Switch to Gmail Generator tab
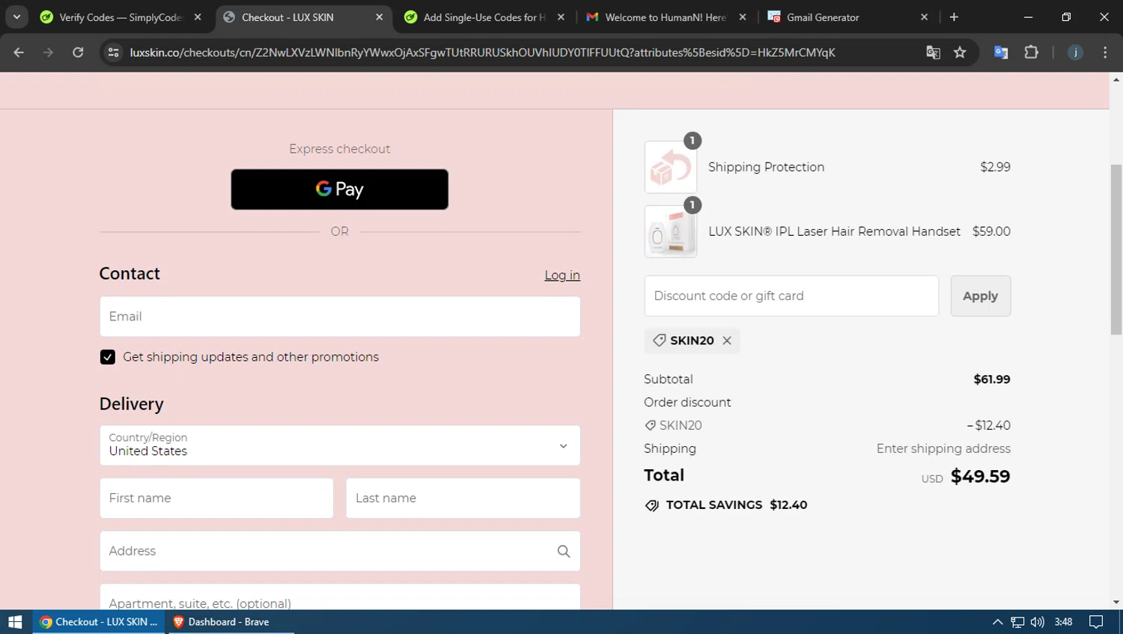The height and width of the screenshot is (634, 1123). pyautogui.click(x=846, y=17)
